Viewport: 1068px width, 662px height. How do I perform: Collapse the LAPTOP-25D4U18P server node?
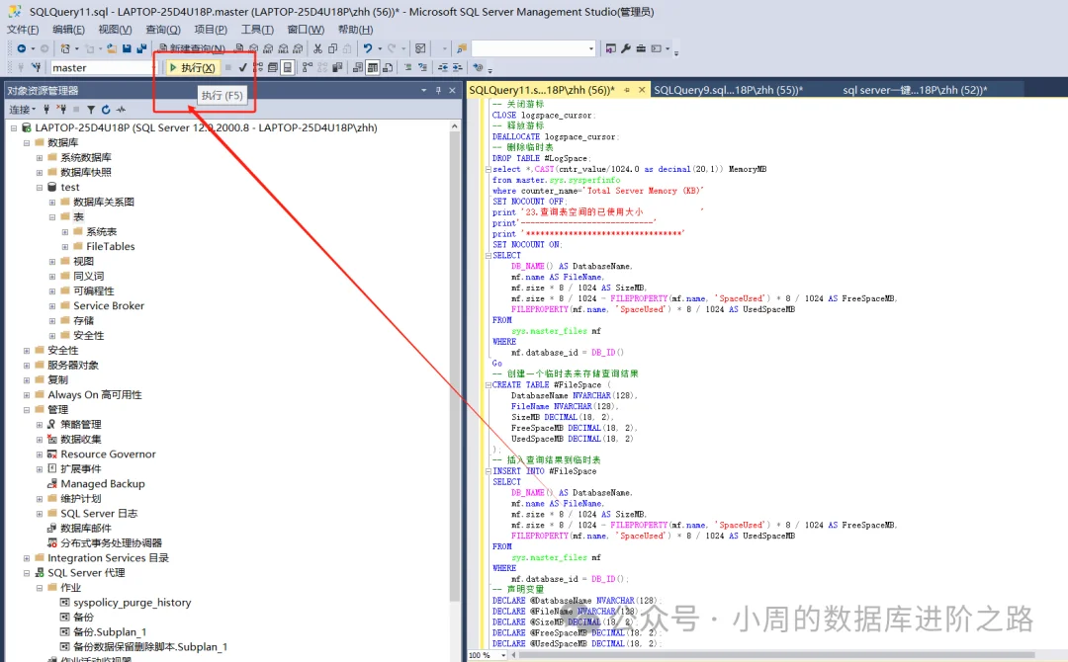click(x=14, y=127)
